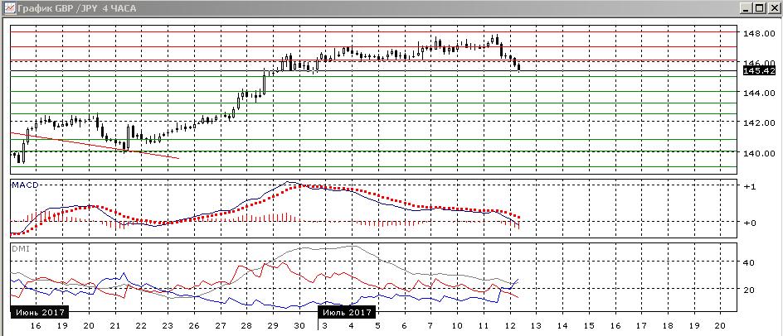Image resolution: width=783 pixels, height=336 pixels.
Task: Click the MACD indicator label
Action: [25, 185]
